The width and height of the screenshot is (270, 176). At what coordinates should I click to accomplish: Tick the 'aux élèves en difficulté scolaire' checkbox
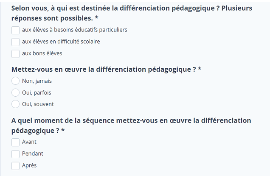coord(15,42)
